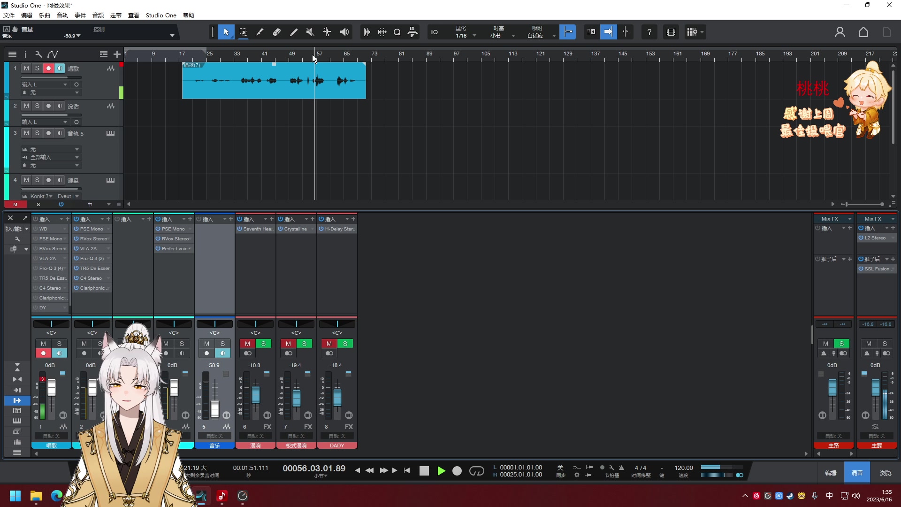Click the Q quantize icon
Viewport: 901px width, 507px height.
pyautogui.click(x=397, y=32)
